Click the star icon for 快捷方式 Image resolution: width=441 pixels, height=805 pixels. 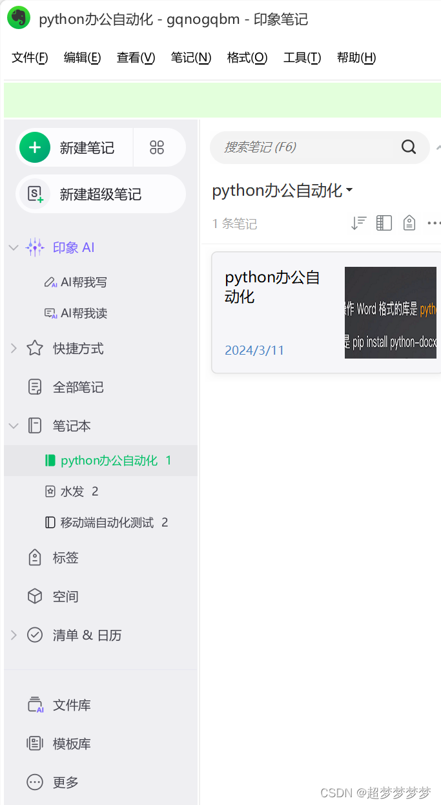tap(35, 348)
